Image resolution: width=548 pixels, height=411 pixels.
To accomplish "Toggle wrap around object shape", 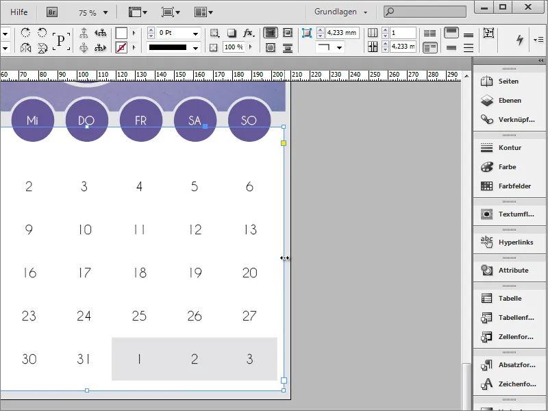I will point(271,47).
